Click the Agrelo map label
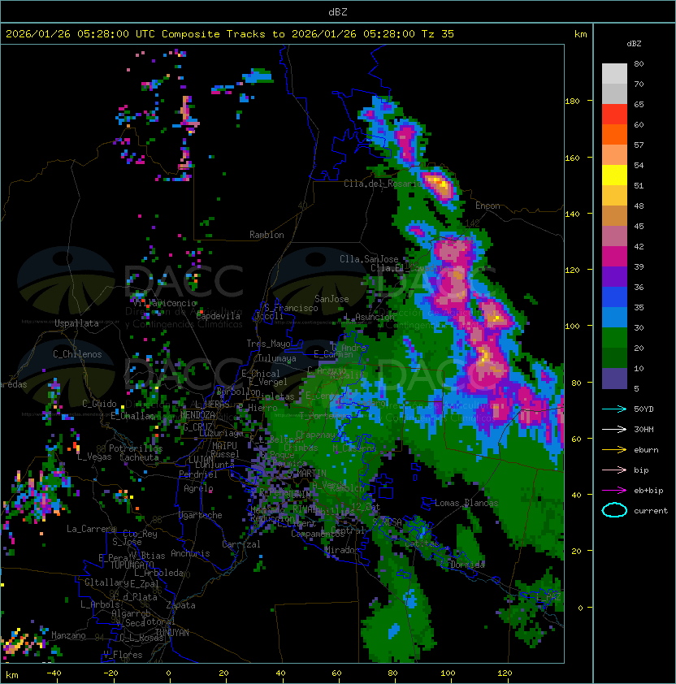Image resolution: width=676 pixels, height=684 pixels. (x=198, y=488)
